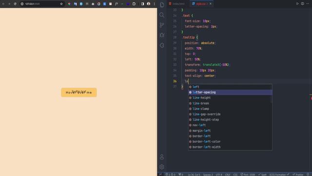This screenshot has height=176, width=312.
Task: View site information icon in address bar
Action: [x=22, y=4]
